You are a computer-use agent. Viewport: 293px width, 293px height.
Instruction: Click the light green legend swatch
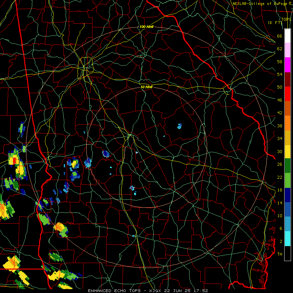click(287, 180)
